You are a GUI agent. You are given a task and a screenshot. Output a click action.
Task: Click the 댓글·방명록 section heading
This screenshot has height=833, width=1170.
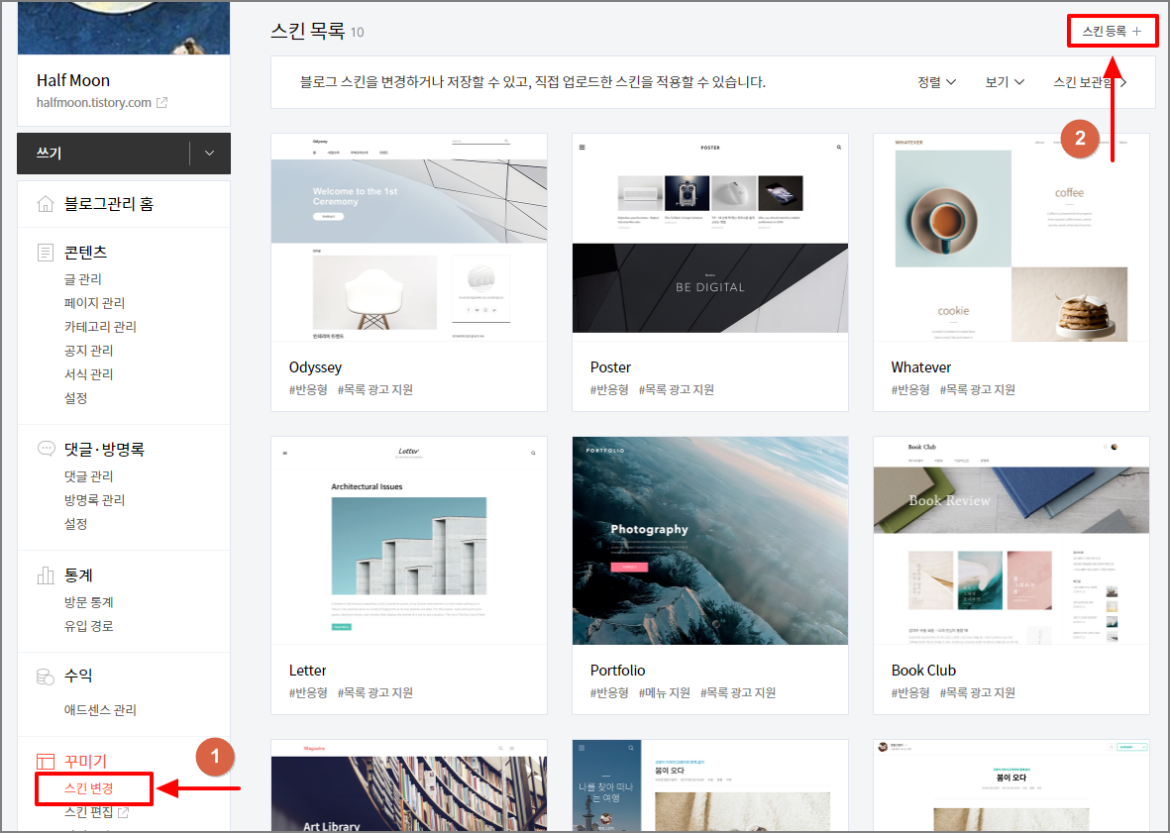(x=104, y=449)
